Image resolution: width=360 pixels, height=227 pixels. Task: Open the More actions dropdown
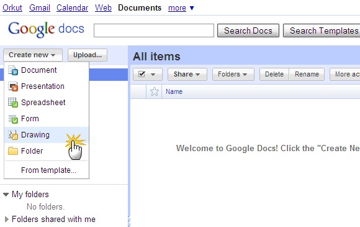pos(345,74)
